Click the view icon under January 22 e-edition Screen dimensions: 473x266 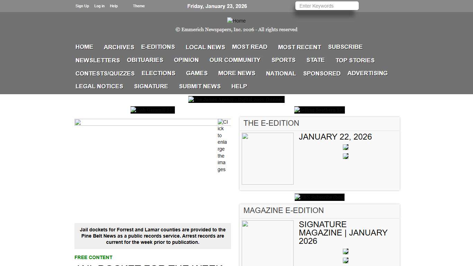click(x=345, y=147)
